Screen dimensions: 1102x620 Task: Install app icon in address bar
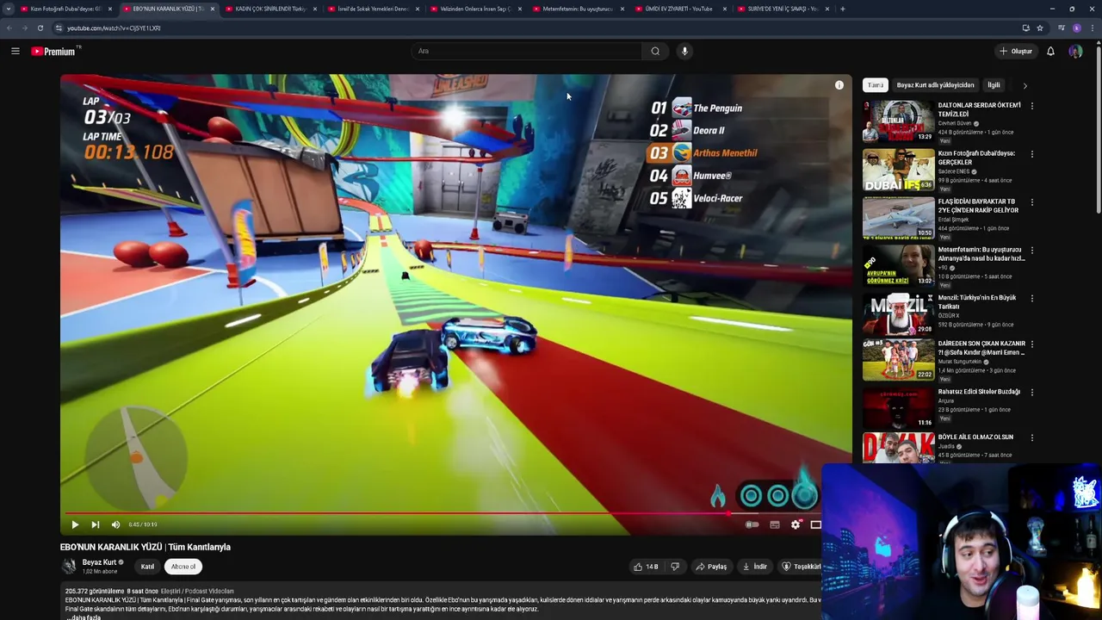[1025, 28]
